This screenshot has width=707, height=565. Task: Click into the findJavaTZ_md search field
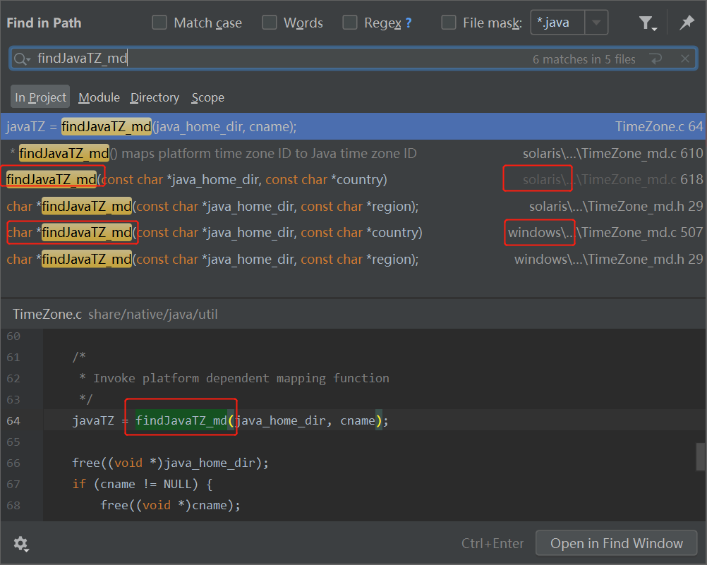(x=282, y=59)
